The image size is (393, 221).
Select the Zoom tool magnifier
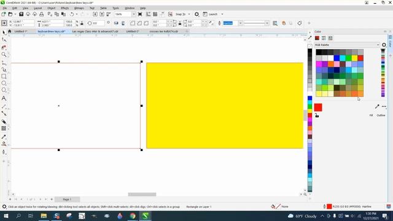(x=4, y=55)
